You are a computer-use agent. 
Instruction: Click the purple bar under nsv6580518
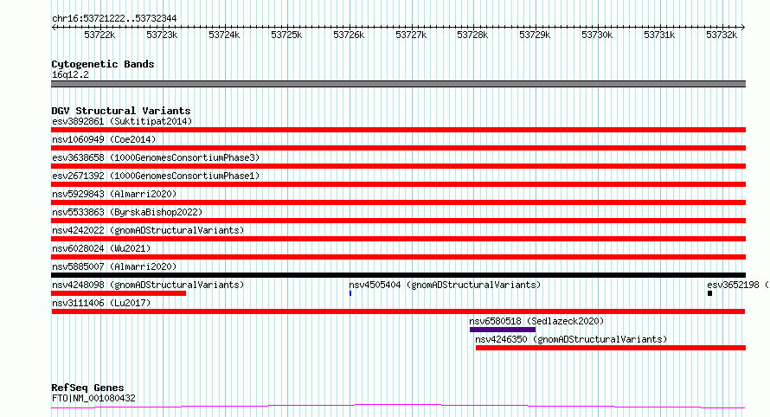(503, 330)
